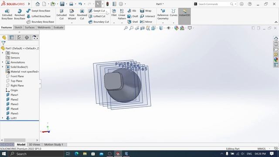Apply the Draft feature
This screenshot has width=279, height=157.
pyautogui.click(x=133, y=16)
